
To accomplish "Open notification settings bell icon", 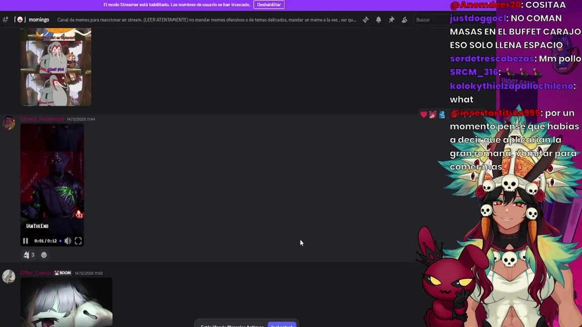I will 378,20.
